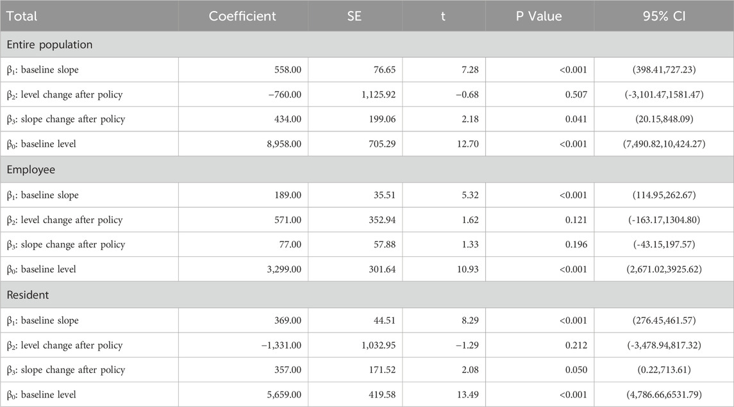Click t value −0.68
Image resolution: width=734 pixels, height=407 pixels.
tap(467, 94)
